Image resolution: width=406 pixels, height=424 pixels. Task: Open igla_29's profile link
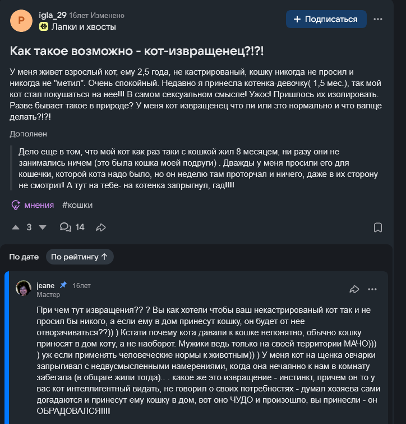point(53,15)
